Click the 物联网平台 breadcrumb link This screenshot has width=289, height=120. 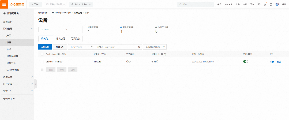43,13
